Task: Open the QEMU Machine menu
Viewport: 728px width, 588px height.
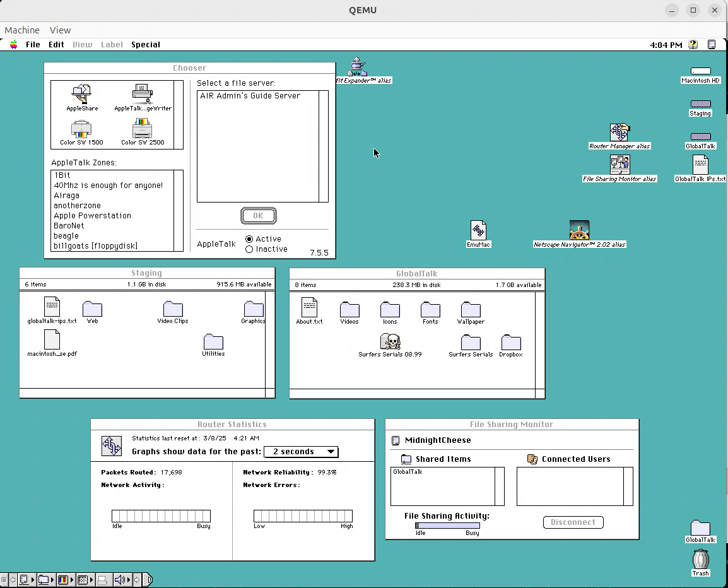Action: pyautogui.click(x=22, y=30)
